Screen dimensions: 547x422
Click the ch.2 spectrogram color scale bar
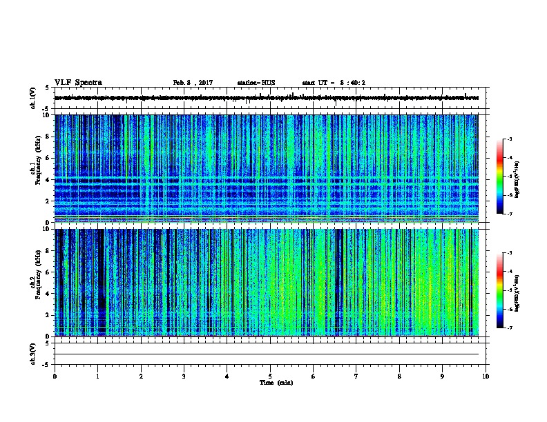pyautogui.click(x=499, y=290)
